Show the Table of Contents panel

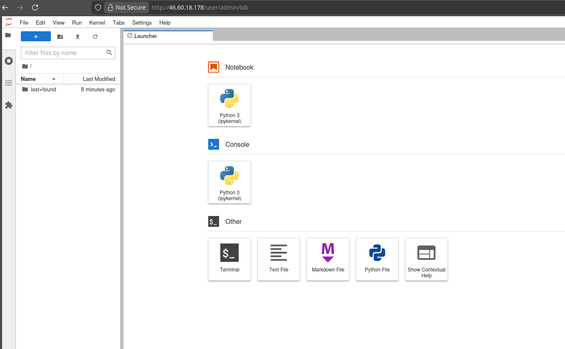click(x=8, y=83)
